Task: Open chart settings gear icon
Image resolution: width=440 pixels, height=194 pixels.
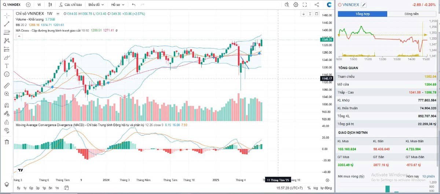Action: click(x=296, y=5)
